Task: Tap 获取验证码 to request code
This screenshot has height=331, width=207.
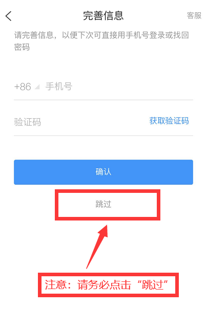Action: (169, 121)
